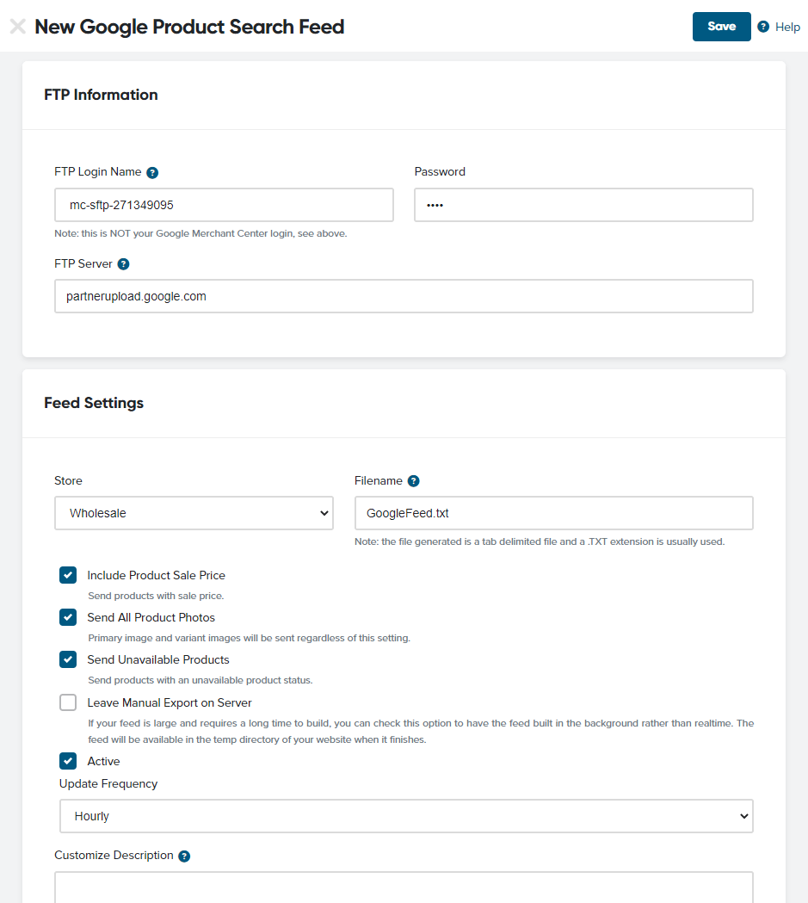
Task: Click the page title New Google Product Search Feed
Action: (189, 27)
